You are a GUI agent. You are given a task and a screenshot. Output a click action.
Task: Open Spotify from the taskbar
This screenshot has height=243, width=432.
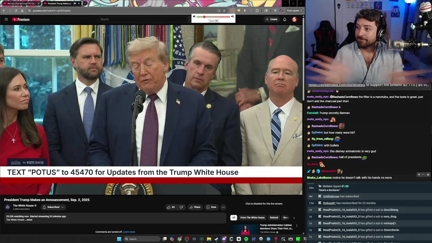(x=246, y=239)
